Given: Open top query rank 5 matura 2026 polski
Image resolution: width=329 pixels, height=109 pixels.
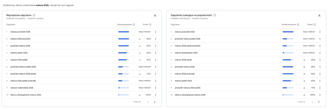Looking at the screenshot, I should [x=19, y=60].
